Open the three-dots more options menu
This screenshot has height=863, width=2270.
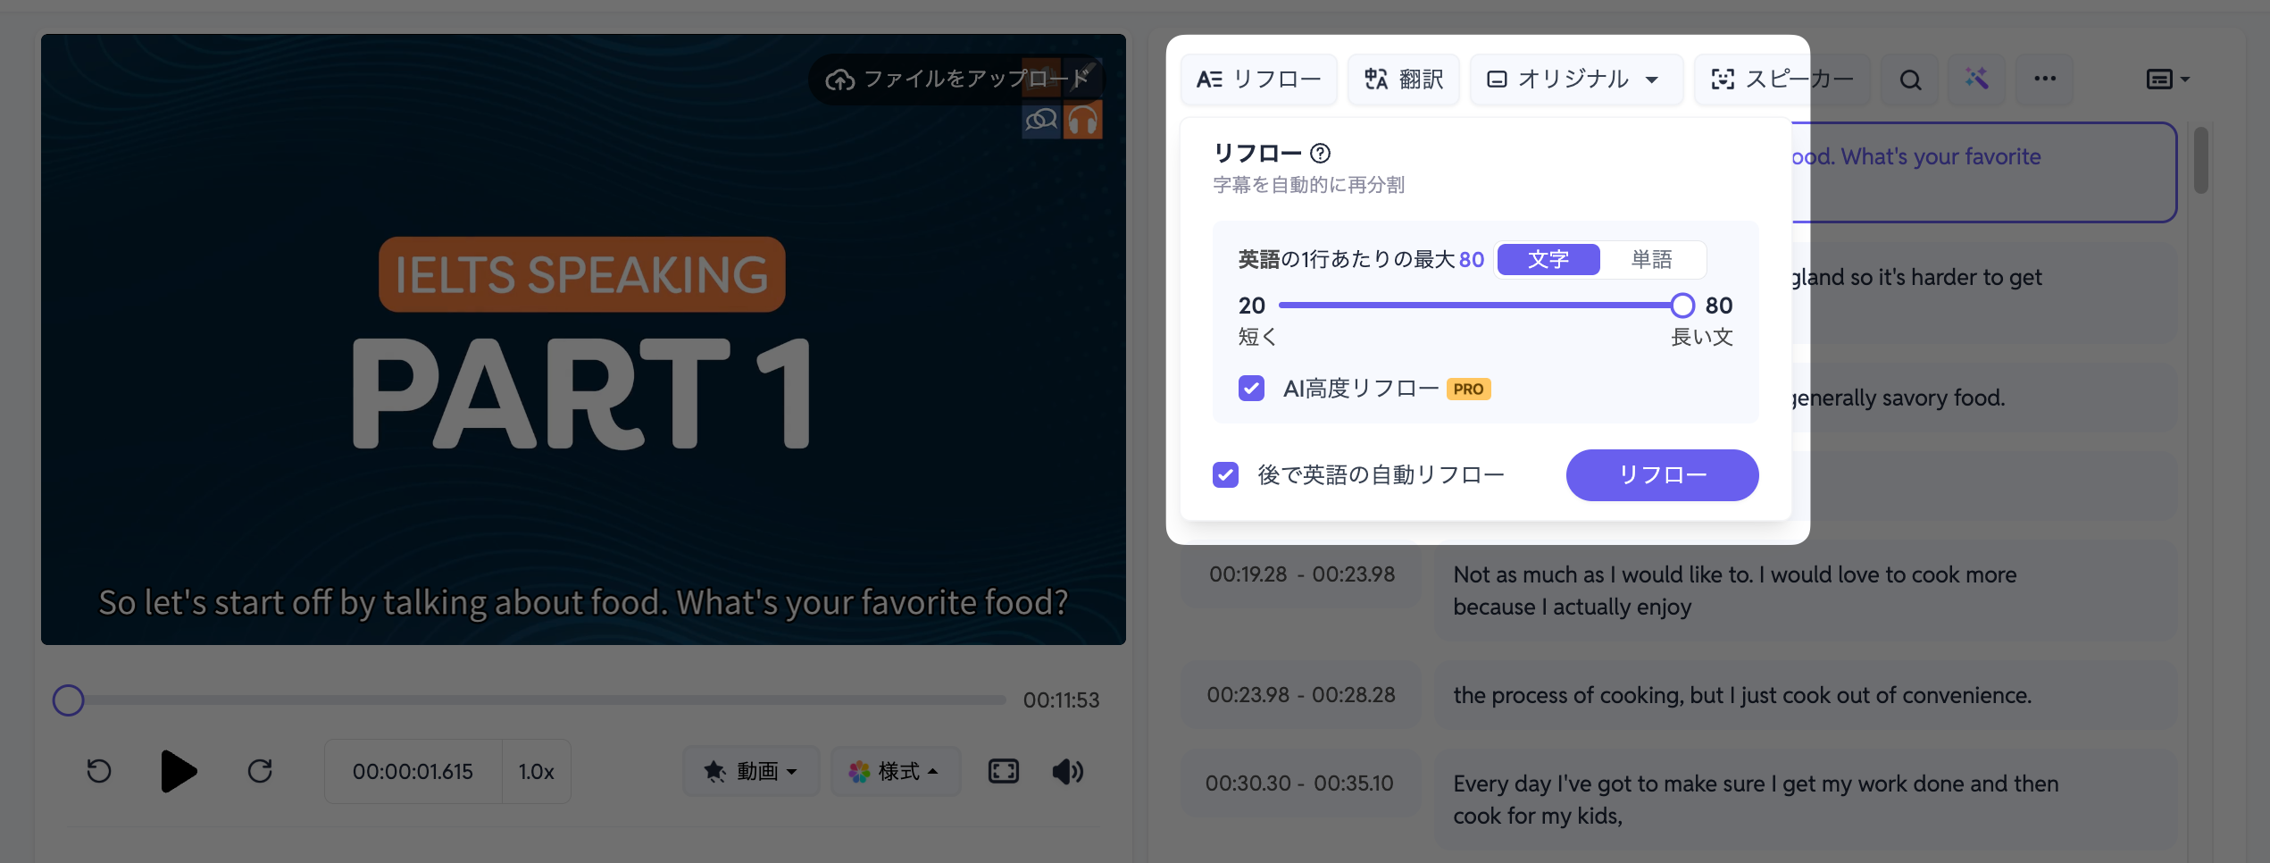2044,80
